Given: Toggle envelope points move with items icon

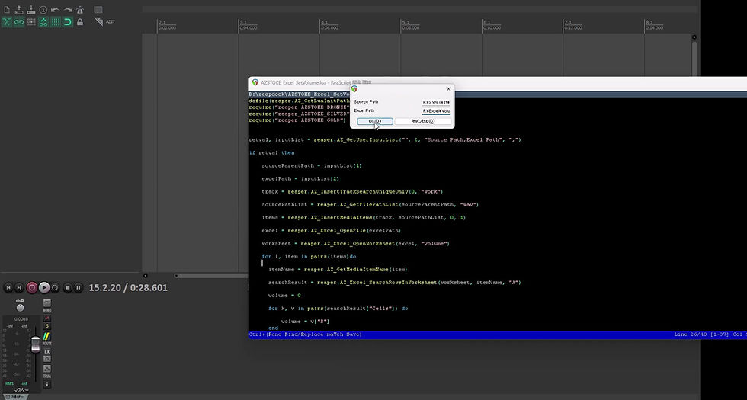Looking at the screenshot, I should (x=43, y=22).
